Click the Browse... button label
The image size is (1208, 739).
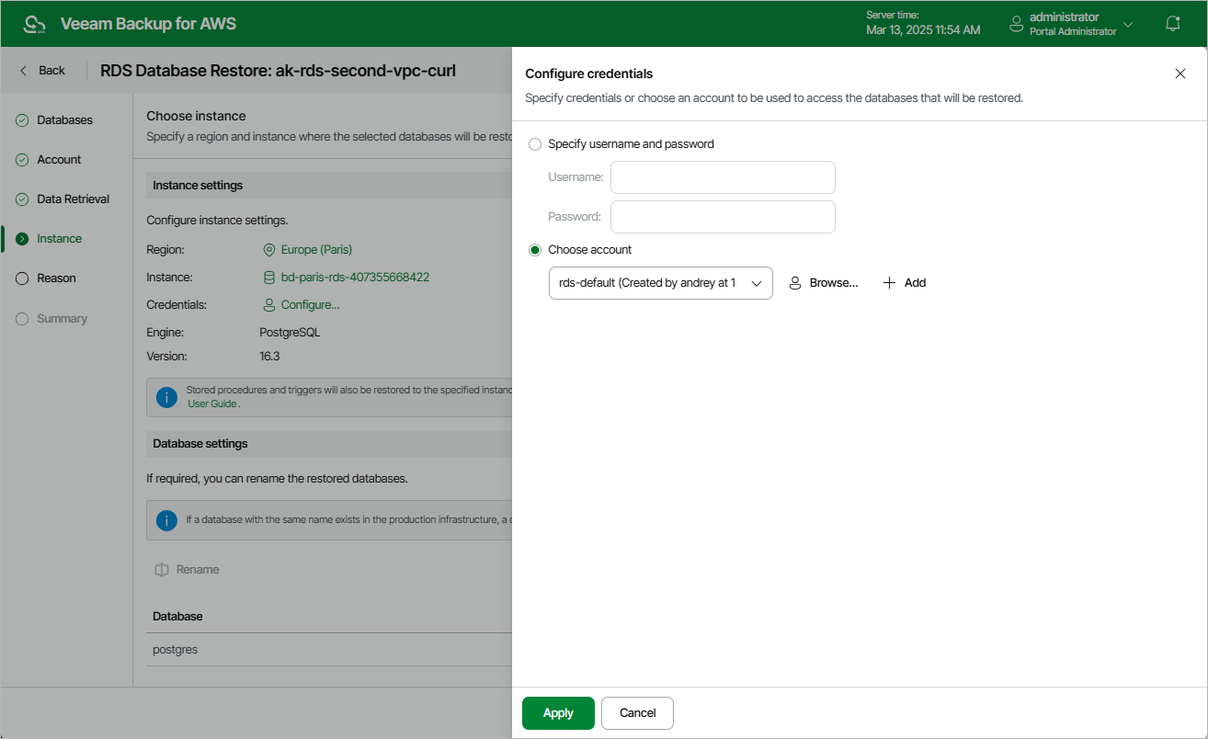click(x=834, y=283)
